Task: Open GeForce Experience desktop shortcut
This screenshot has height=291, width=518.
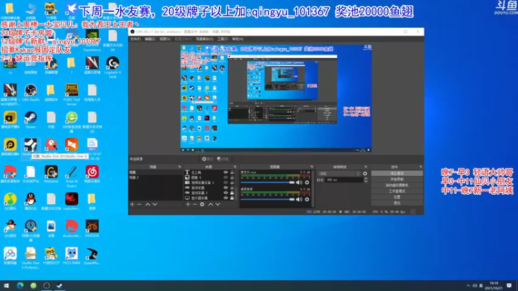Action: tap(92, 40)
